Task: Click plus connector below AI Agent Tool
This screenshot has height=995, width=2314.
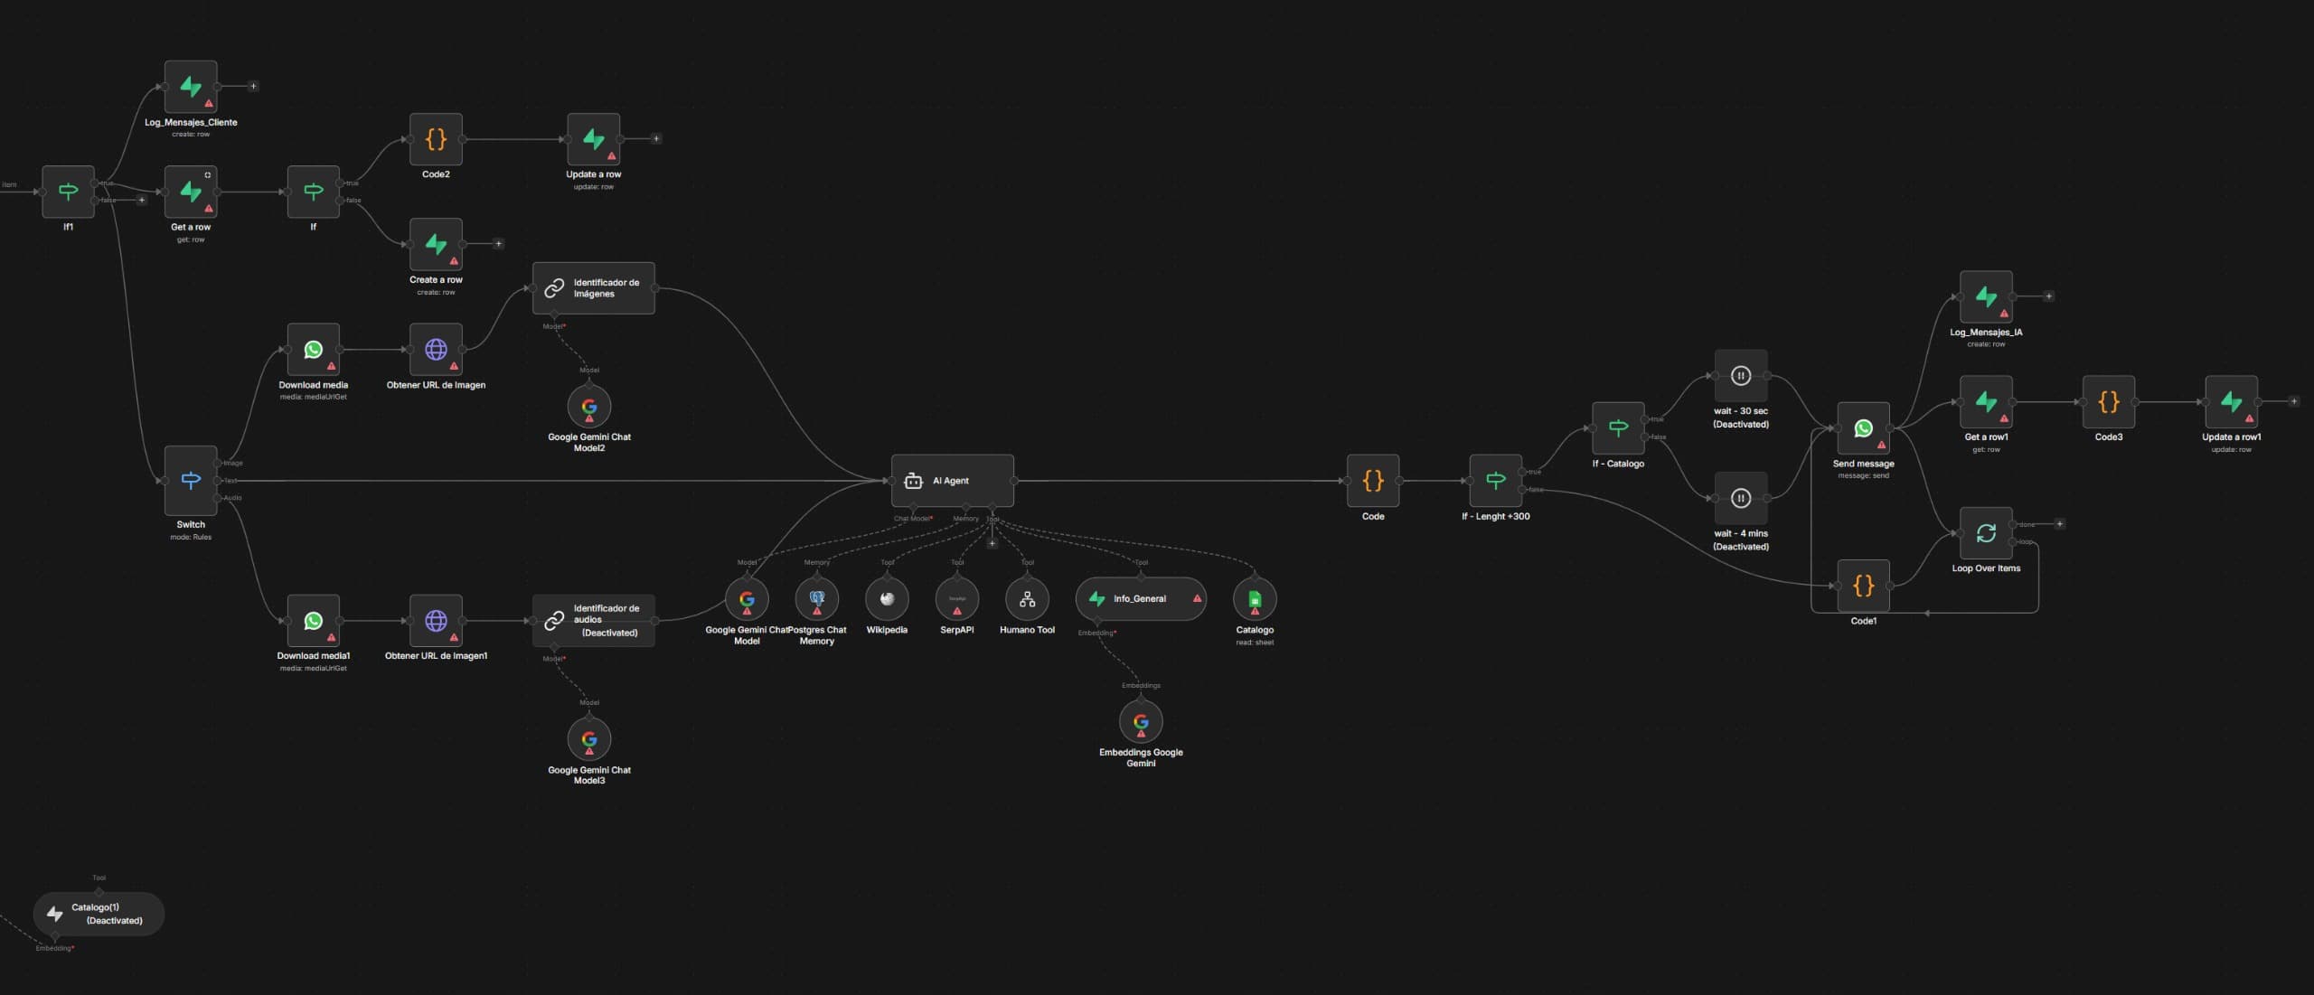Action: point(992,543)
